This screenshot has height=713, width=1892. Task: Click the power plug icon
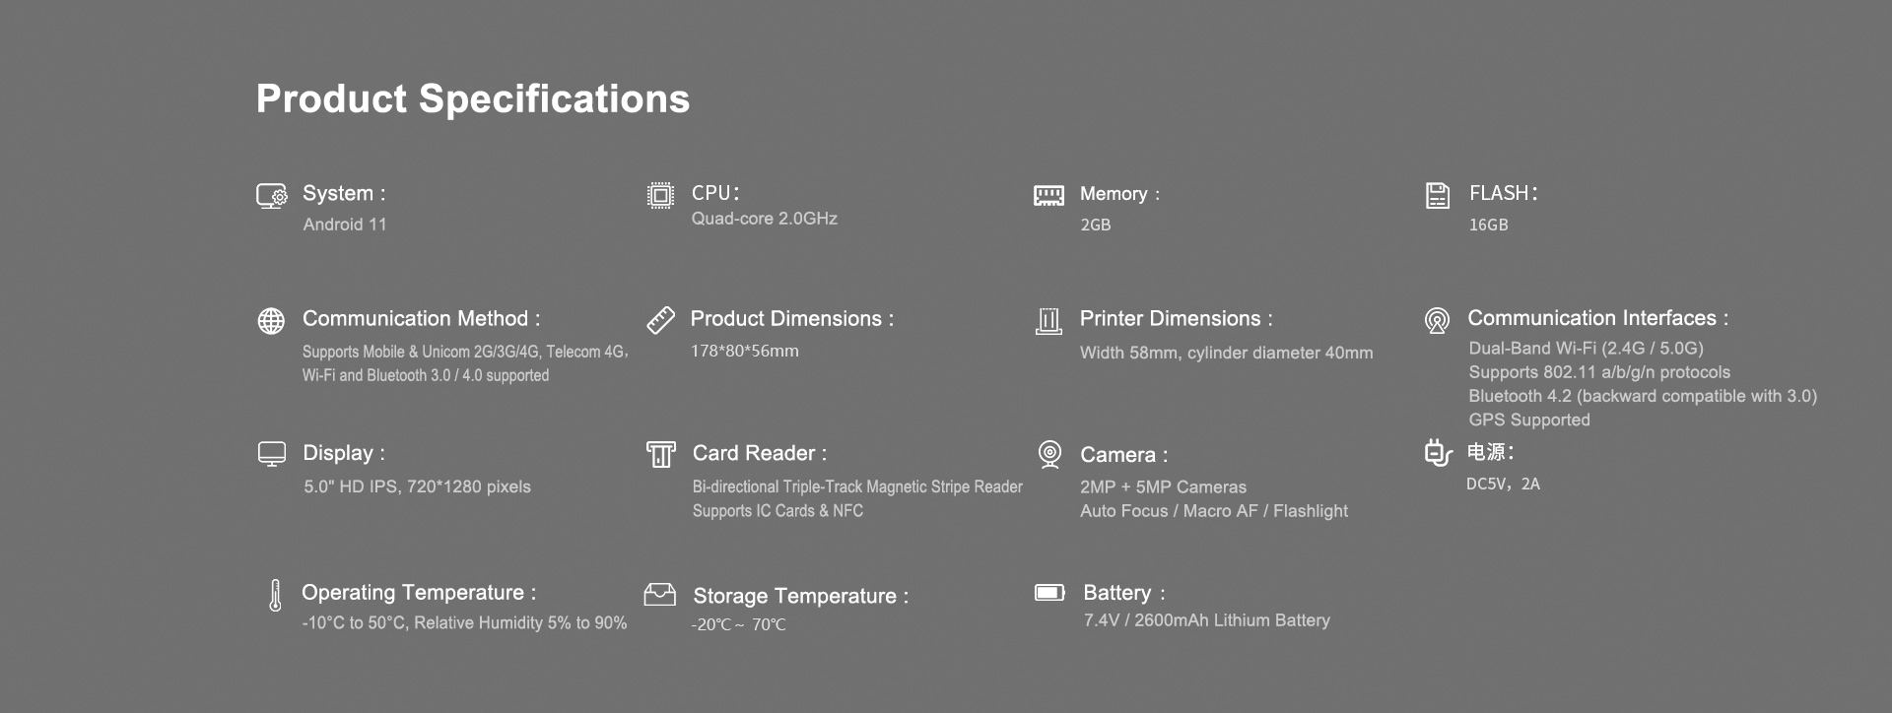point(1438,453)
